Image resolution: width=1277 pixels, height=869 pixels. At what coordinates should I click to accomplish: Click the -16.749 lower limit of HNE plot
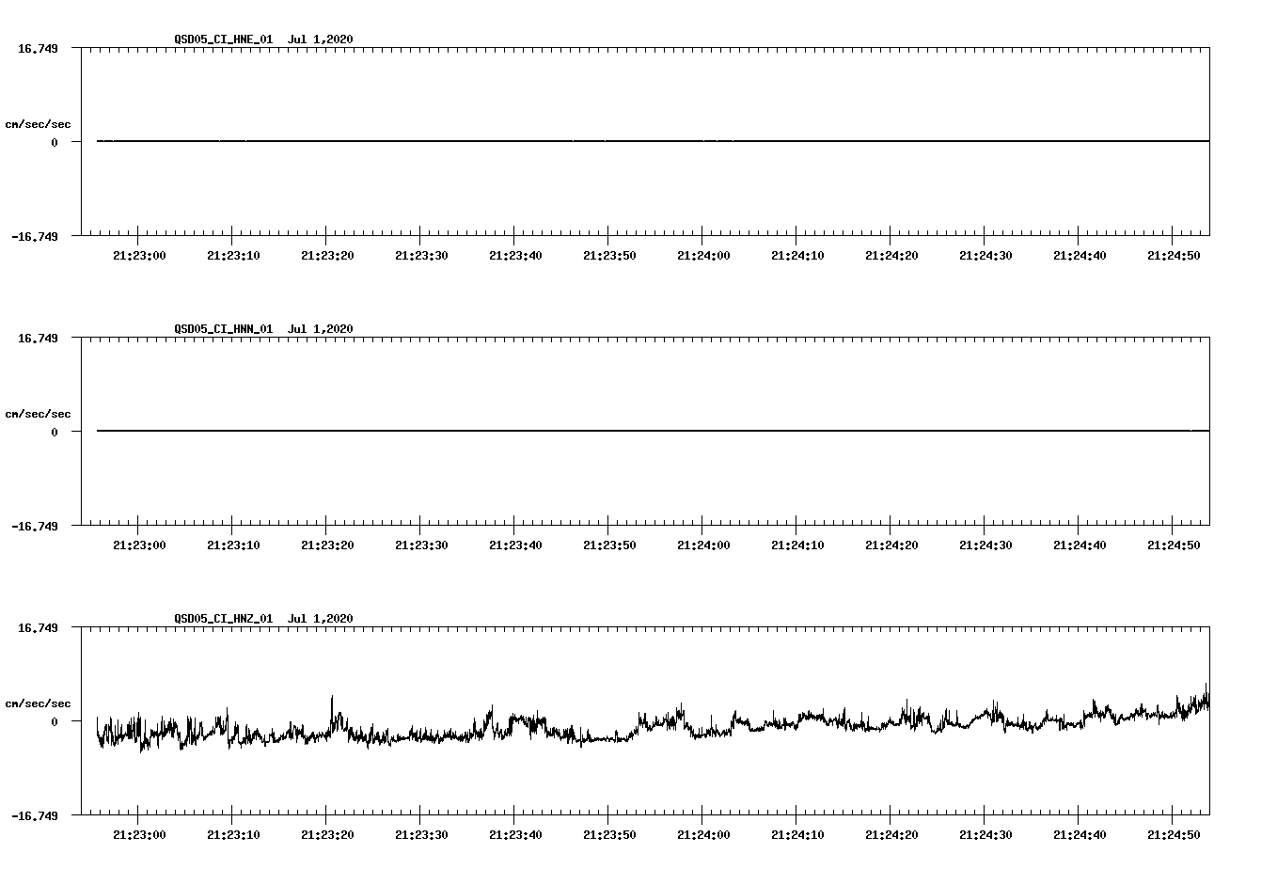[x=35, y=237]
